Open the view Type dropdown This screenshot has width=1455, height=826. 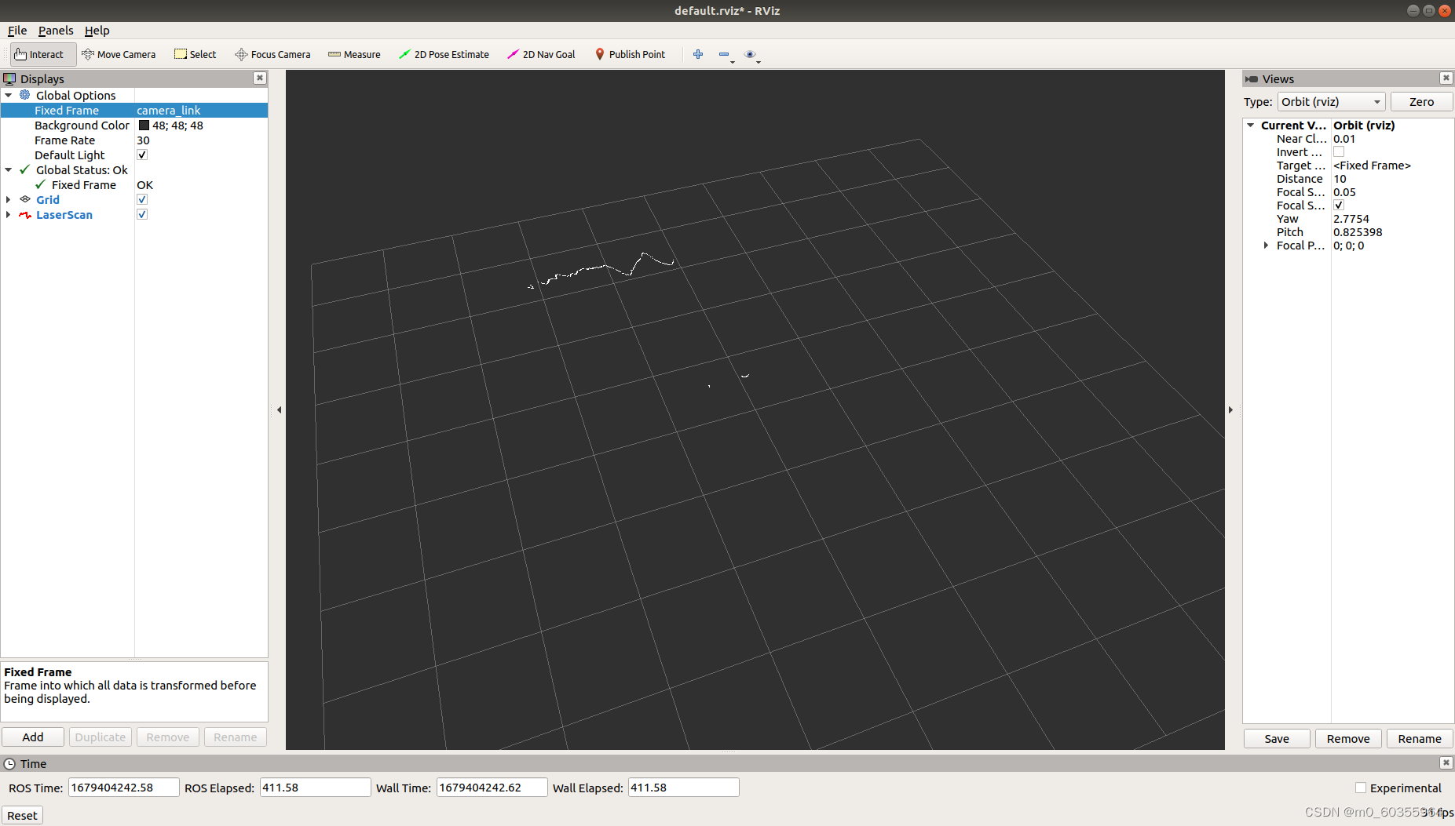point(1331,102)
